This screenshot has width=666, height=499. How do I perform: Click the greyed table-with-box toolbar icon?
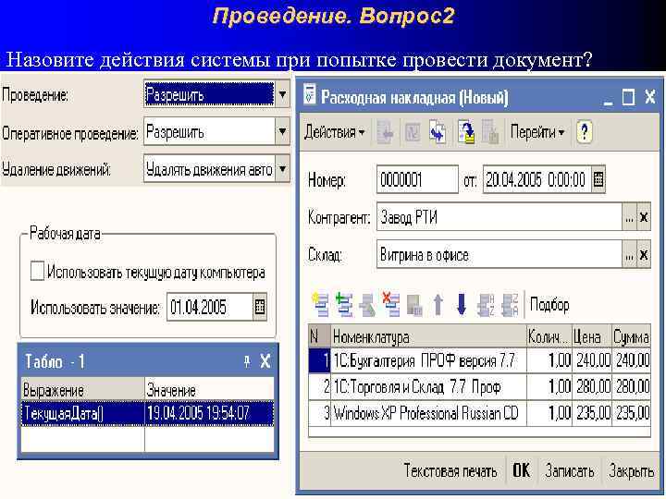tap(490, 132)
